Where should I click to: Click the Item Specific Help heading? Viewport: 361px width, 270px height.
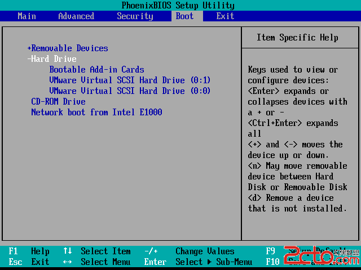coord(297,38)
